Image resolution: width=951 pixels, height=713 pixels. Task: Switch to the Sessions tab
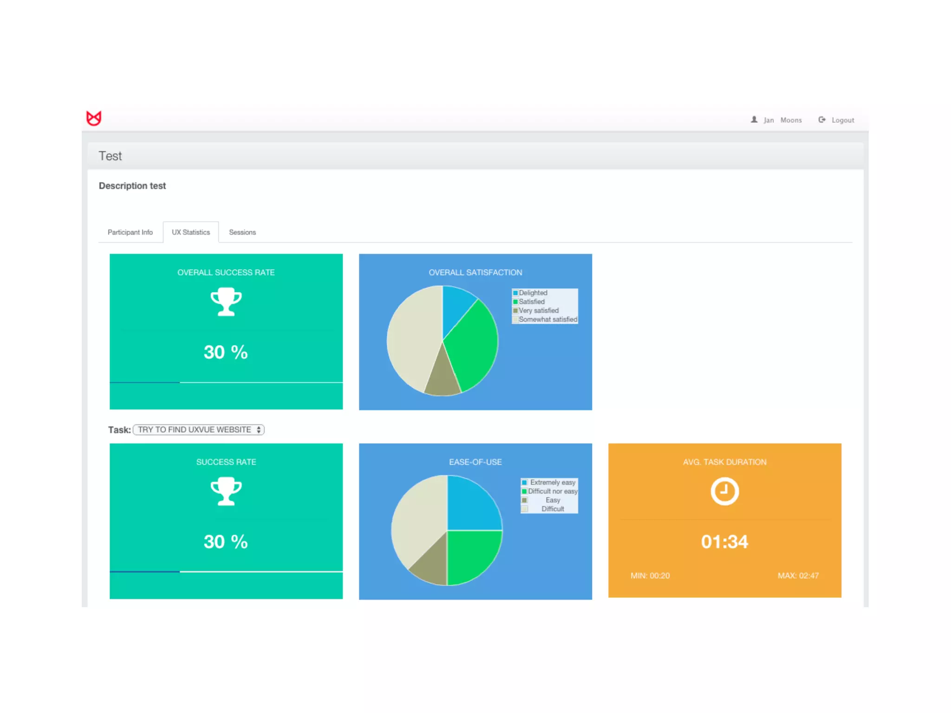pos(242,232)
